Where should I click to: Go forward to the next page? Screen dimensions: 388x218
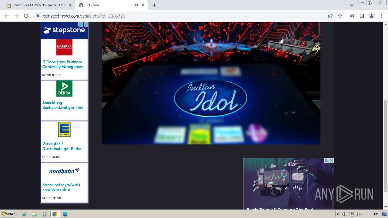point(16,16)
